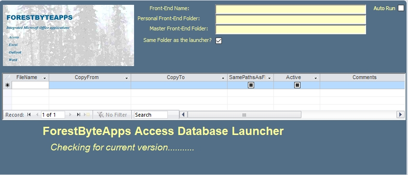Go to first record navigation icon
The image size is (408, 175).
pyautogui.click(x=29, y=115)
